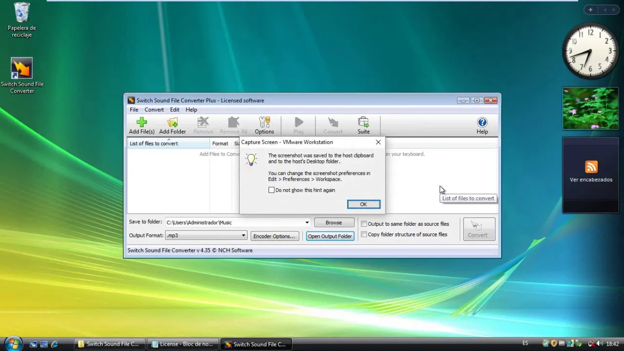624x351 pixels.
Task: Check 'Output to same folder as source files'
Action: 364,224
